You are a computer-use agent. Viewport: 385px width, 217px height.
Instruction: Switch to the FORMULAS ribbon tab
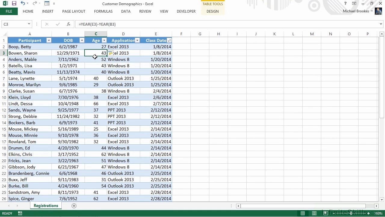103,11
